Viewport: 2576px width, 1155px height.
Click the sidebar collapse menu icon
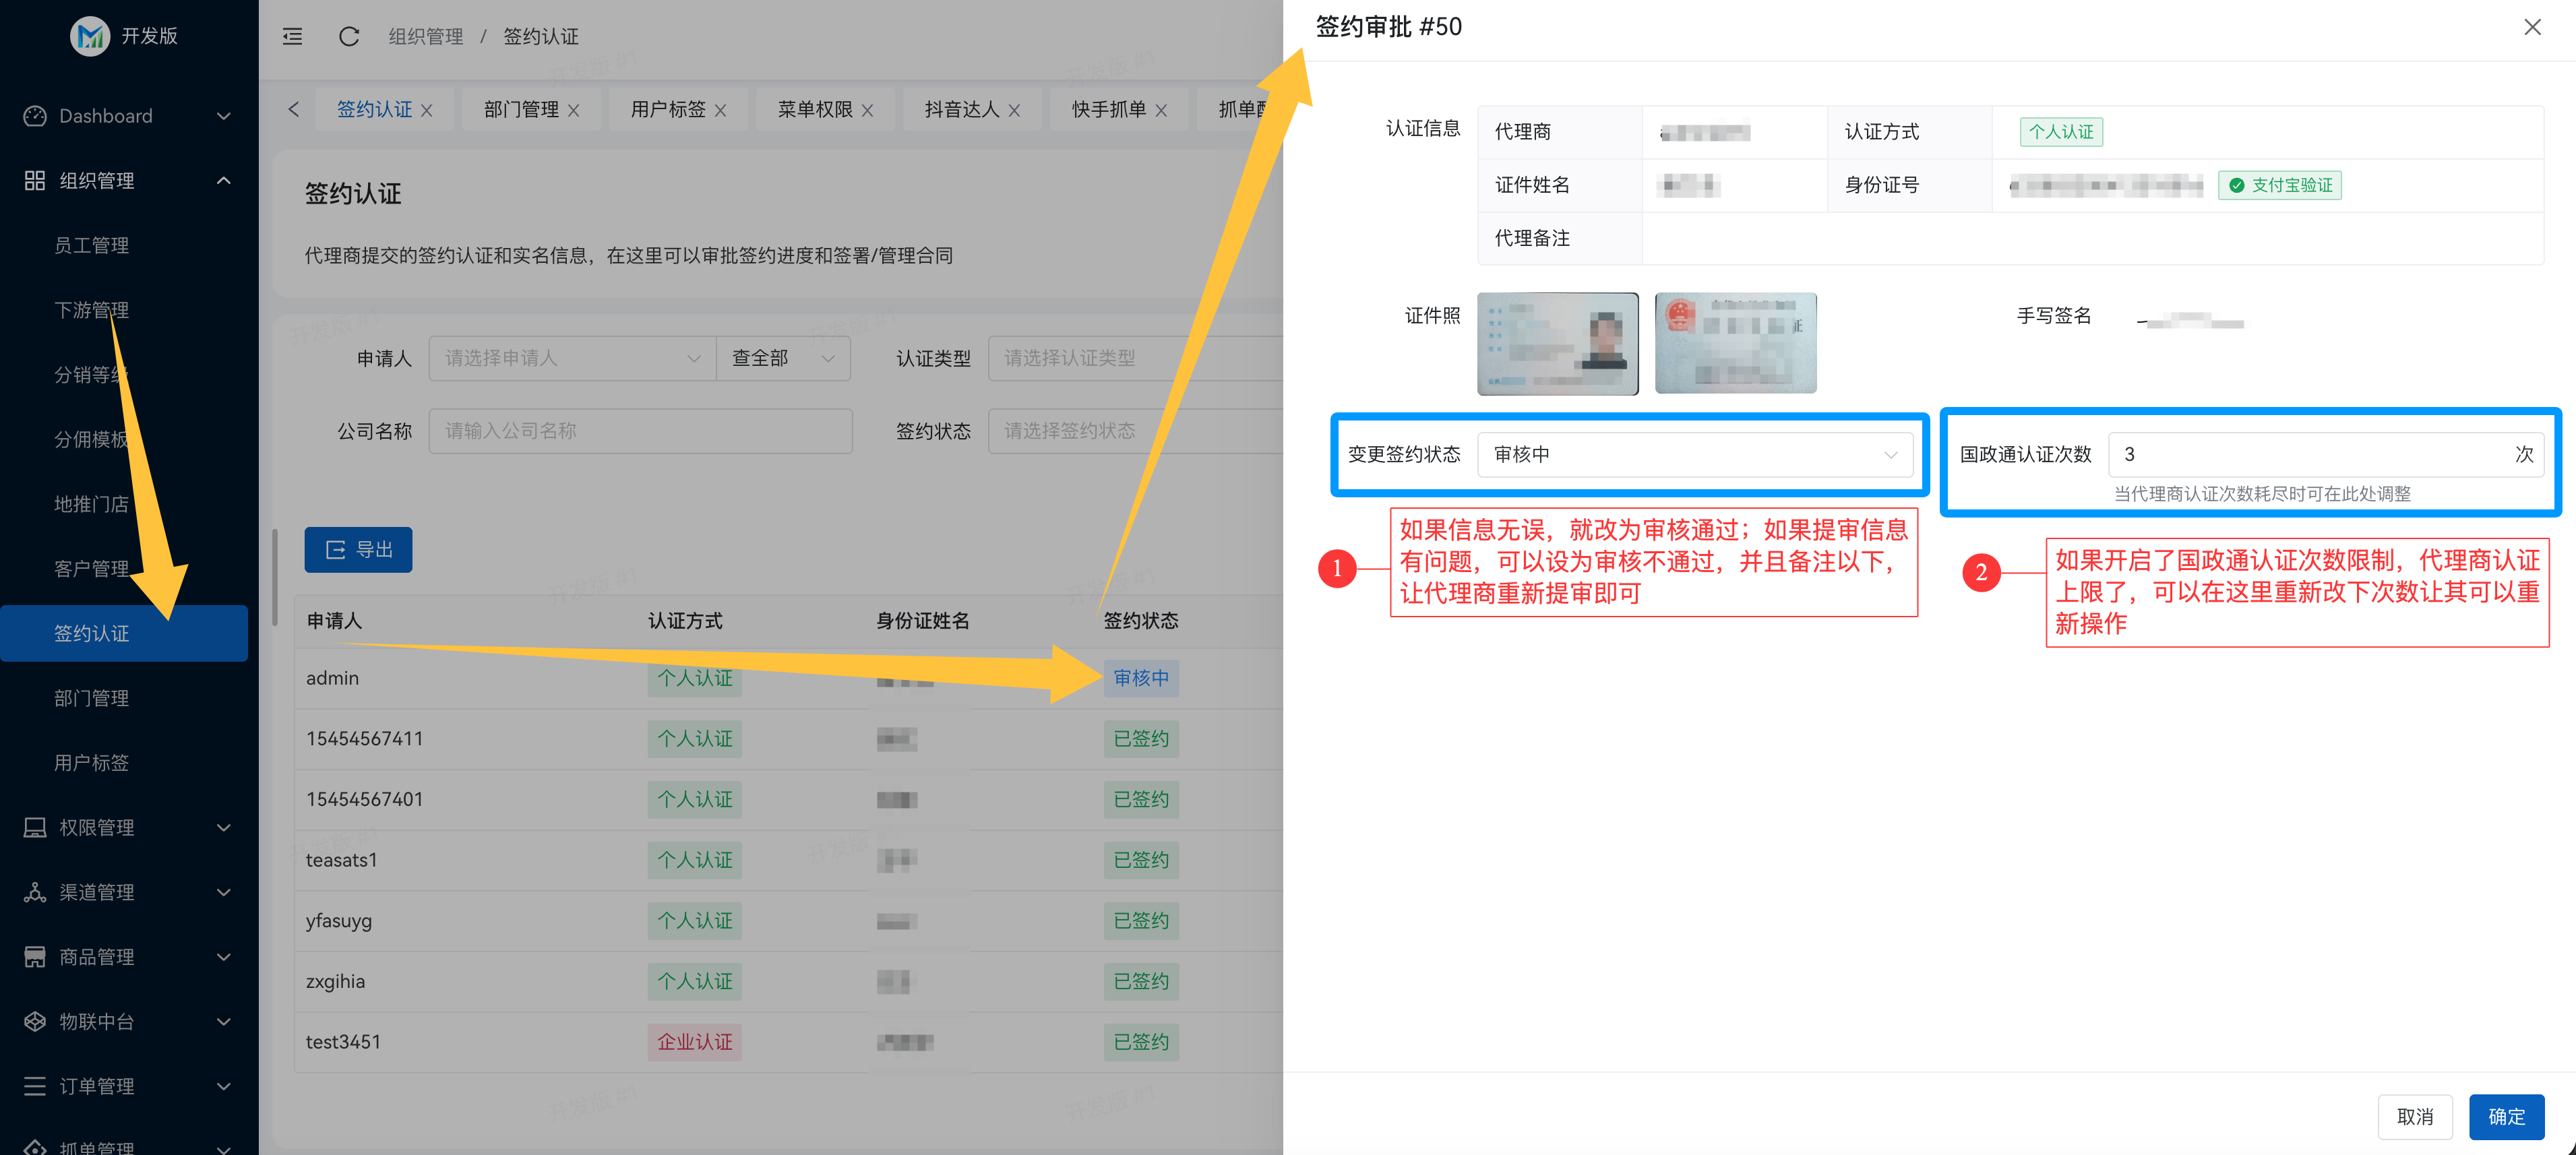[x=292, y=37]
